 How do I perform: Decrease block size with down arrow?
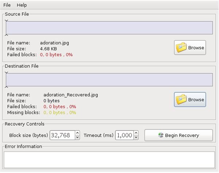coord(77,137)
